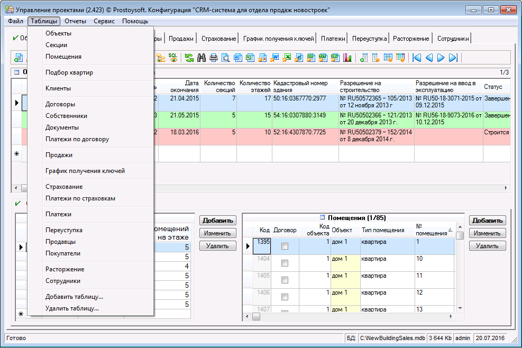This screenshot has height=348, width=522.
Task: Click sort arrow on № помещения column
Action: pos(451,230)
